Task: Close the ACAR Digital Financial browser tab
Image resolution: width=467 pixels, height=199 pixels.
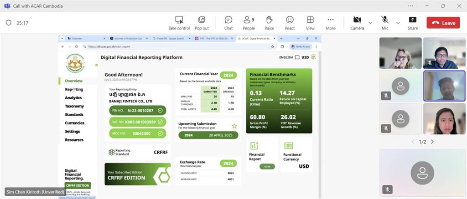Action: point(274,39)
